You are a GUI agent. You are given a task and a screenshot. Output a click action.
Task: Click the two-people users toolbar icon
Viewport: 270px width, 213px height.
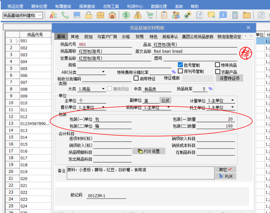(176, 15)
